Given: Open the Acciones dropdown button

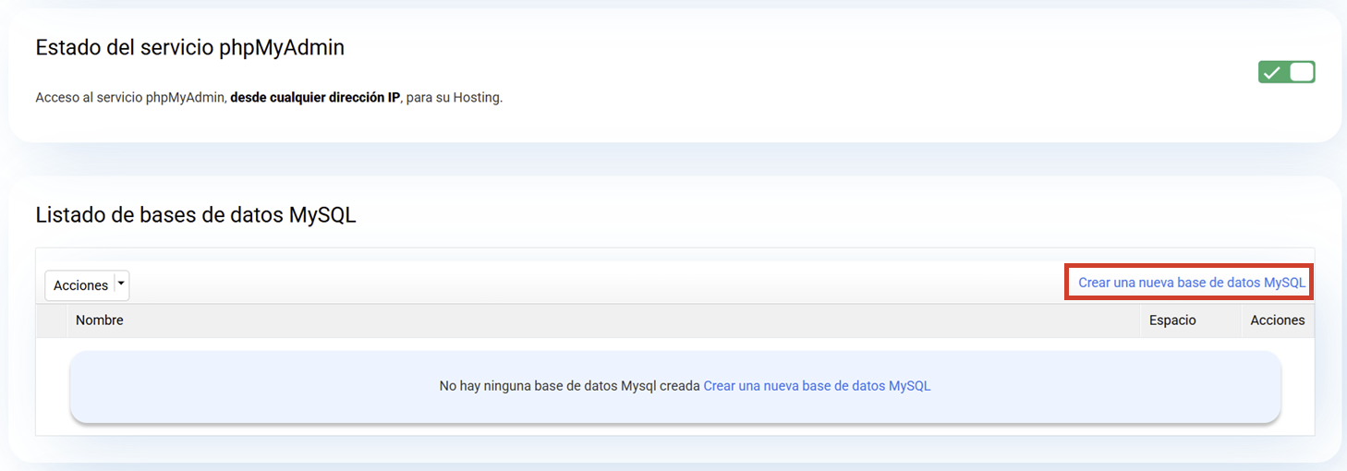Looking at the screenshot, I should point(80,285).
